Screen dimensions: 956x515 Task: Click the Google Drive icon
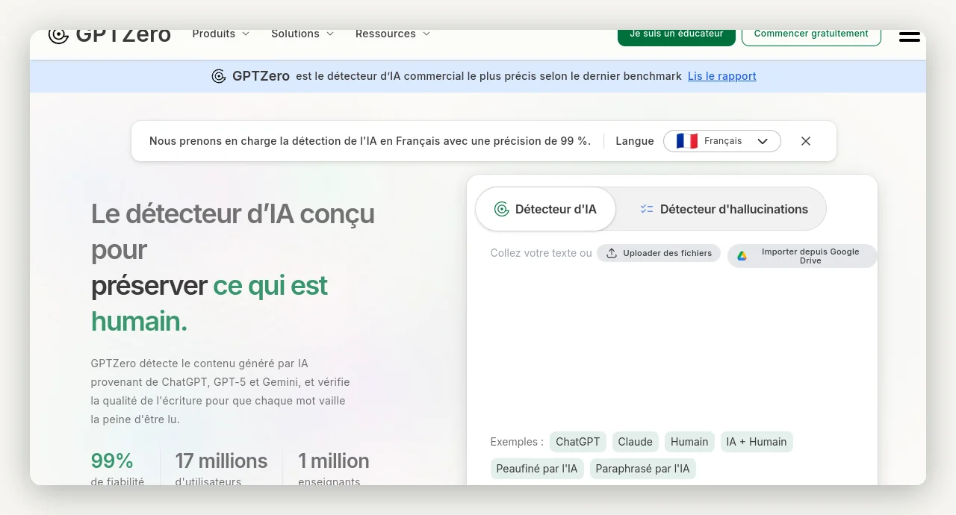742,256
